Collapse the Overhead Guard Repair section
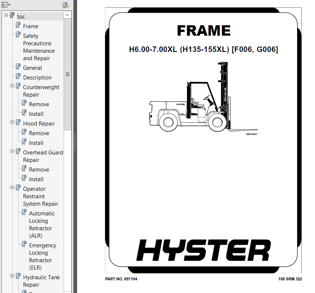315x293 pixels. (x=12, y=151)
